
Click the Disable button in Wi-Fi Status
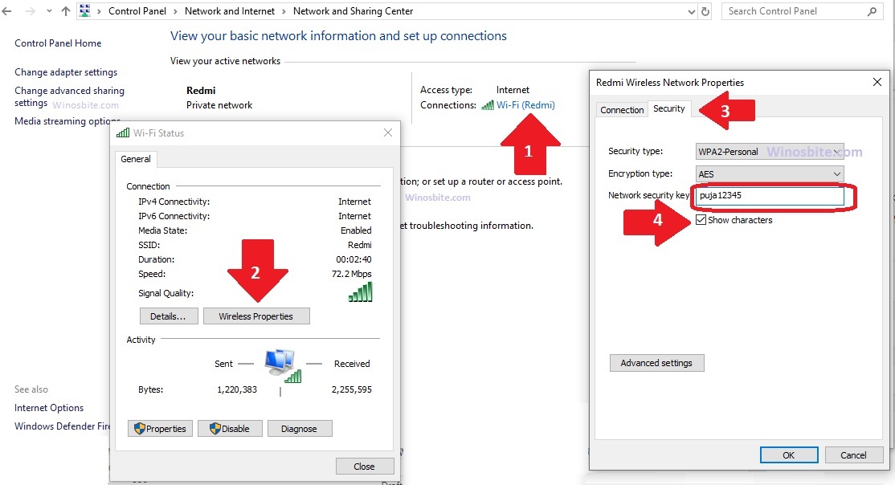coord(230,429)
